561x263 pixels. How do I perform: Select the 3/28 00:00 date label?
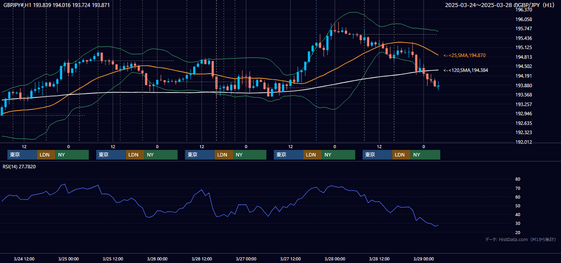pyautogui.click(x=334, y=259)
